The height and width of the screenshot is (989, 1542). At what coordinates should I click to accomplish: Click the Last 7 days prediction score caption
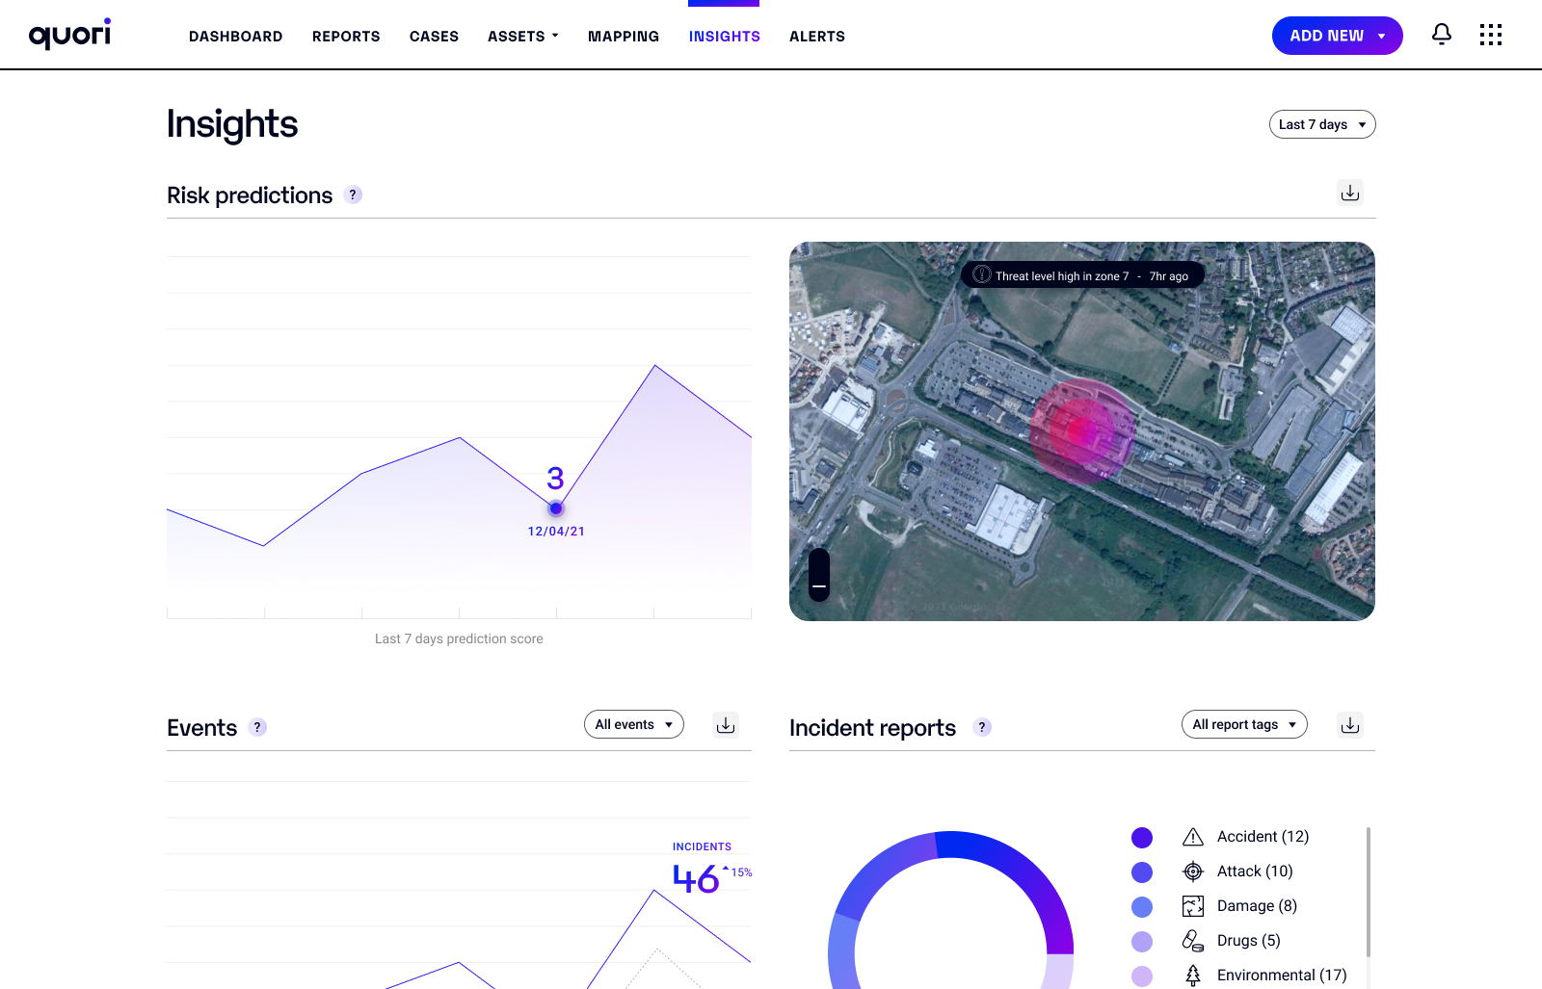pos(459,638)
